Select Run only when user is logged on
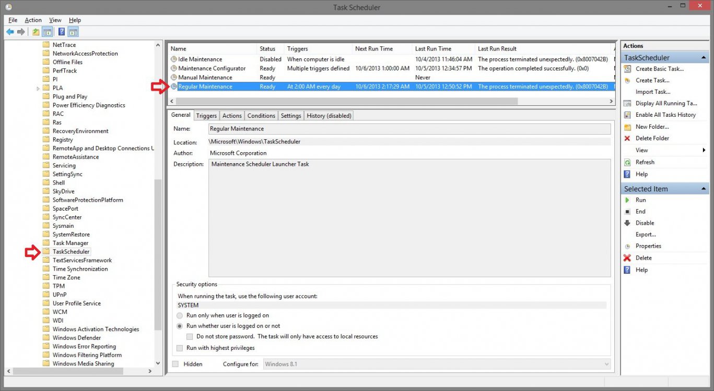The image size is (714, 391). 180,315
